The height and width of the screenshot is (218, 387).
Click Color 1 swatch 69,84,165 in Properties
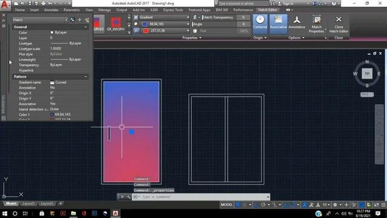pyautogui.click(x=52, y=114)
